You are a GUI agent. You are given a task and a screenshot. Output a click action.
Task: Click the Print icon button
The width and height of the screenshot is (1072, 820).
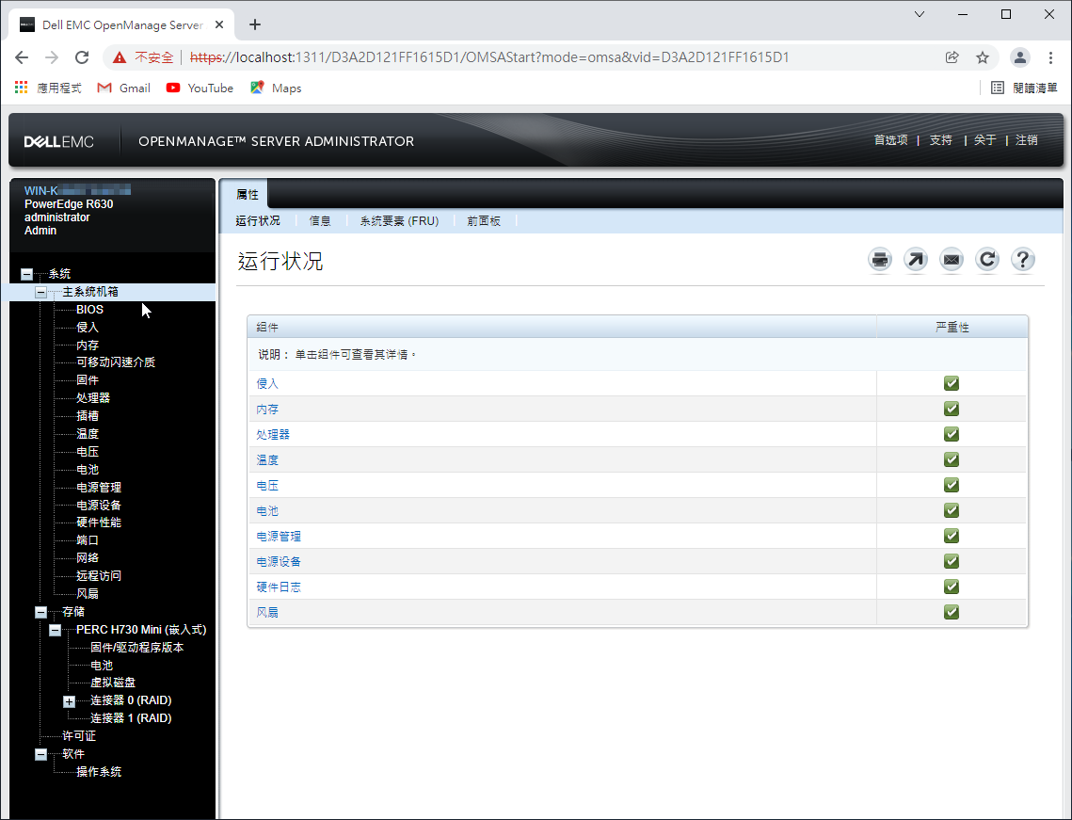880,260
